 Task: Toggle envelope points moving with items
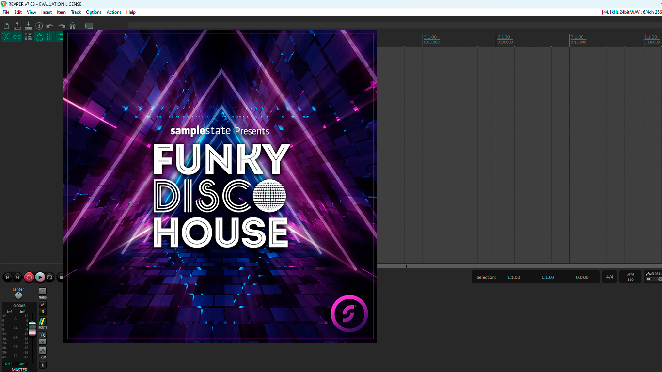(x=39, y=37)
